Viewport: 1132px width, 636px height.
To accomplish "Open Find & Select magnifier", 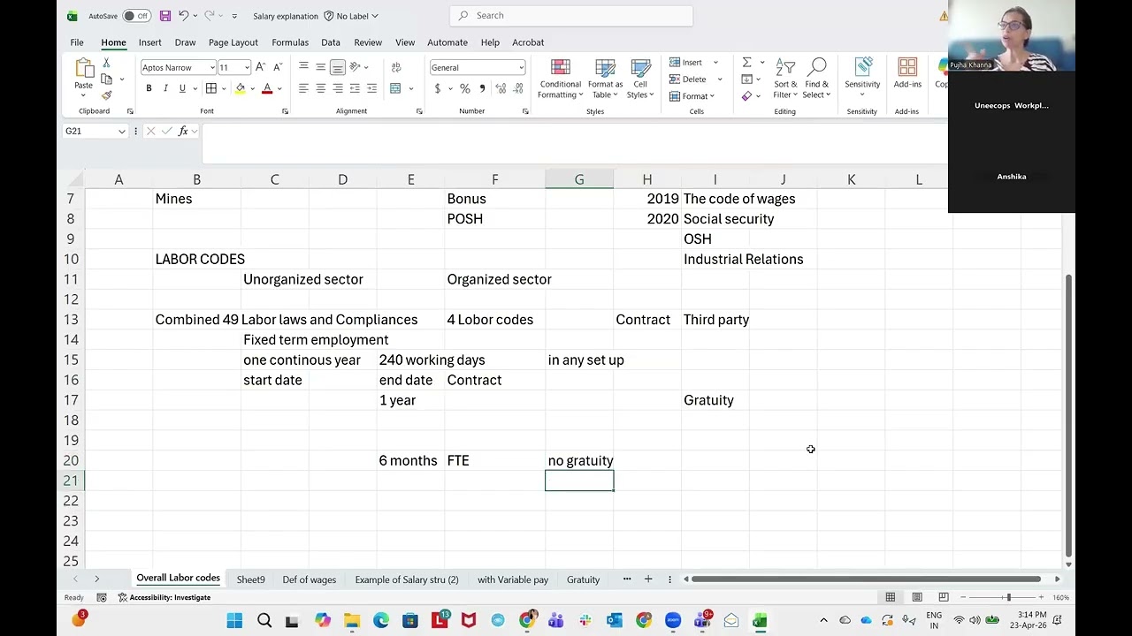I will pyautogui.click(x=815, y=79).
